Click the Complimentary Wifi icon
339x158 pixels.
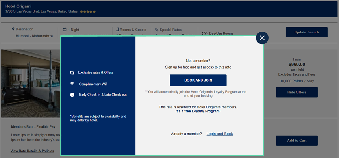tap(72, 84)
